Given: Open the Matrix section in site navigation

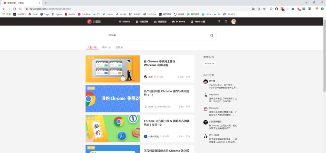Looking at the screenshot, I should [x=124, y=22].
